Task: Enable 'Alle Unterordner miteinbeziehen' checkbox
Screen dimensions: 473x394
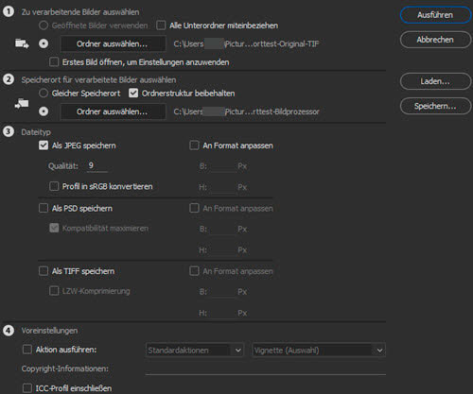Action: (161, 26)
